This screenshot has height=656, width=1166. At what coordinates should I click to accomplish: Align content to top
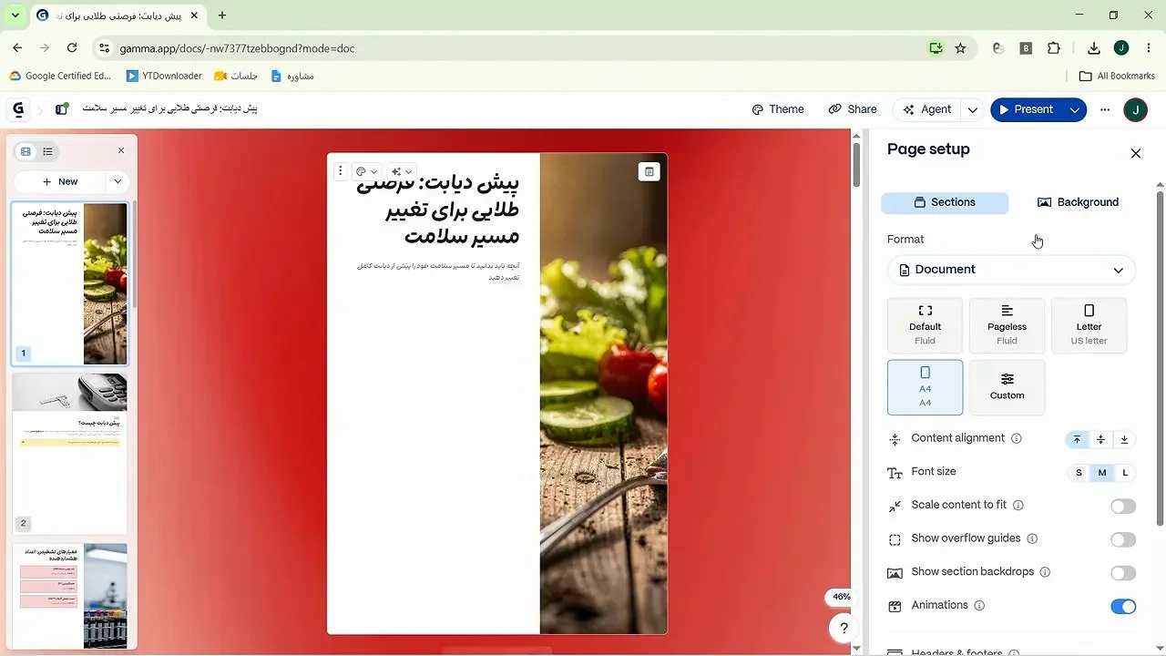point(1077,439)
